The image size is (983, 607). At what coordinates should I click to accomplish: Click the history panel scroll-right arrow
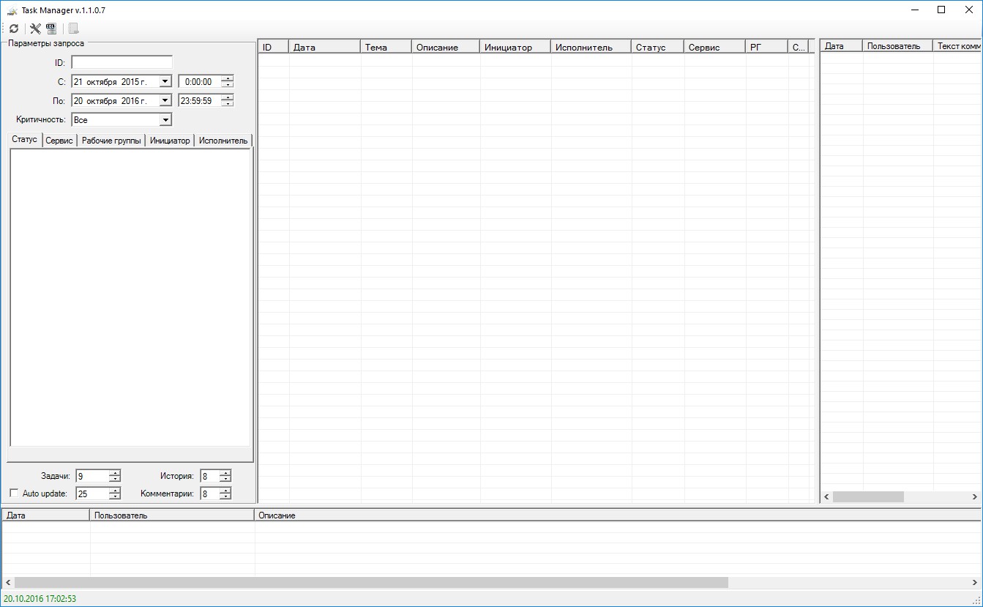[974, 582]
